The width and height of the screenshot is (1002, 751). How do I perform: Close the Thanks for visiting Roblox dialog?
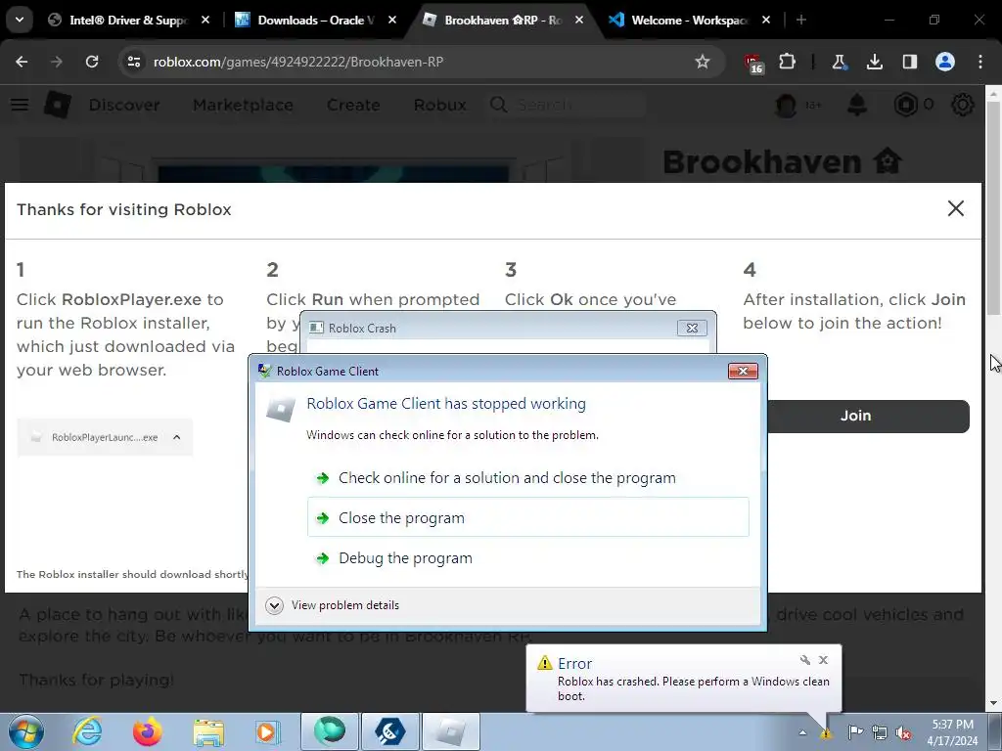point(955,208)
